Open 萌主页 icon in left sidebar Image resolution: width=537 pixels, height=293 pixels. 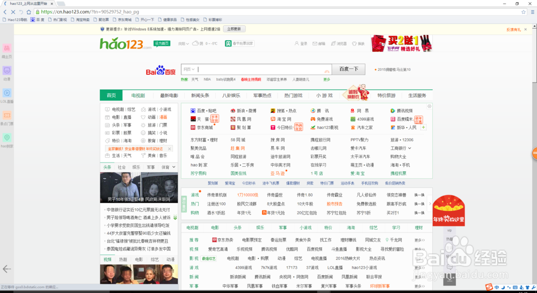tap(7, 48)
